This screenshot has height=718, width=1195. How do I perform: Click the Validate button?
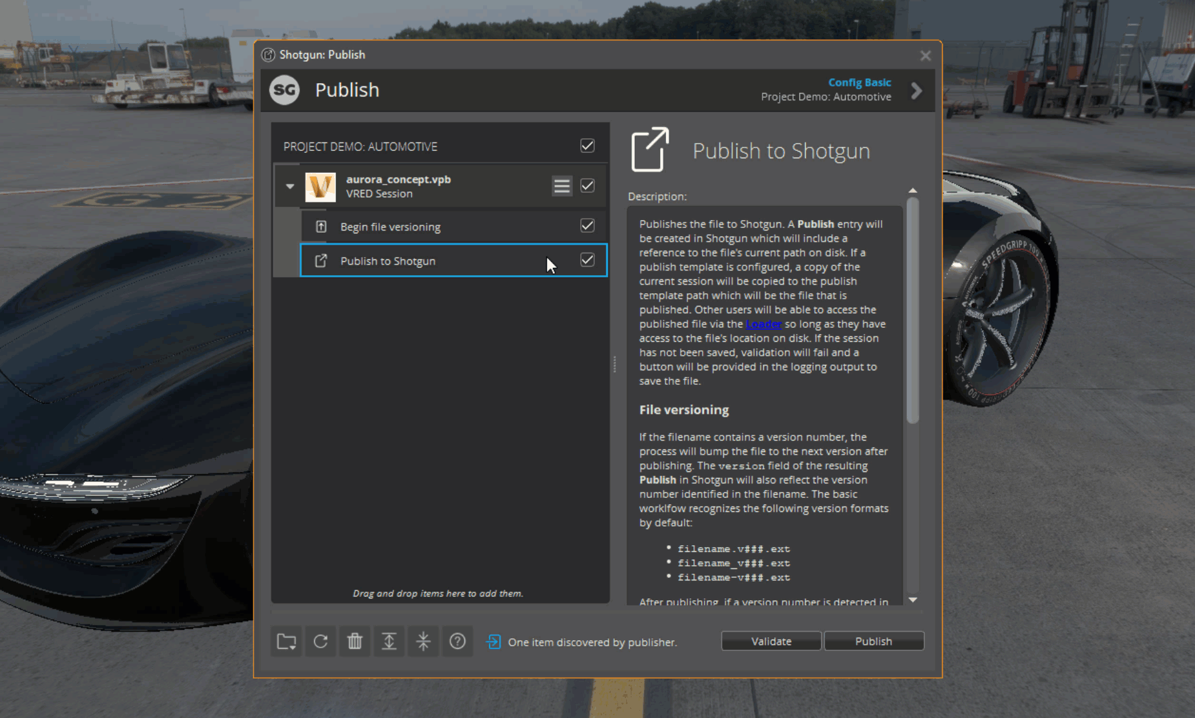tap(770, 641)
